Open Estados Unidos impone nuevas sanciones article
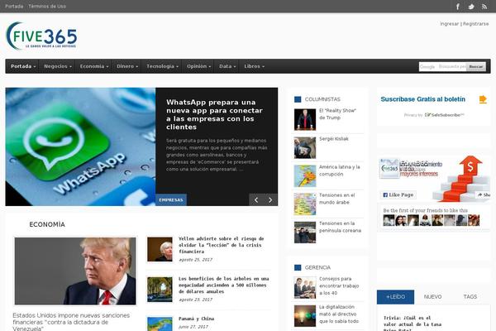Screen dimensions: 496x331 pyautogui.click(x=71, y=322)
